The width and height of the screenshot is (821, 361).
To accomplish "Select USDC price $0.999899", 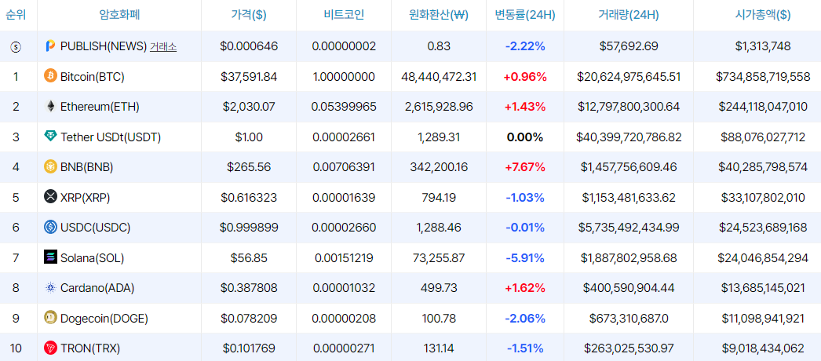I will click(249, 228).
